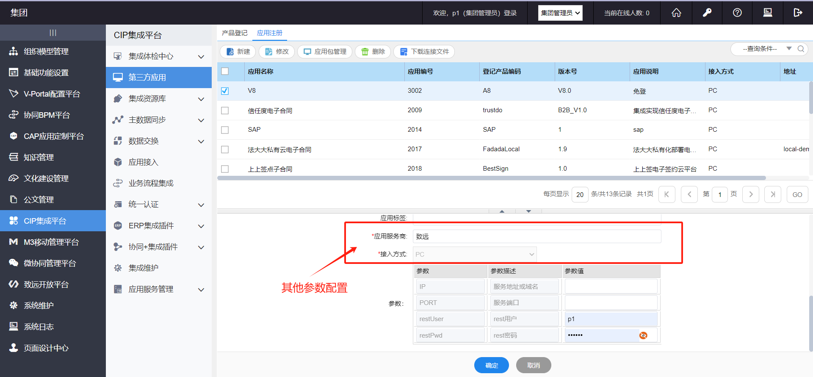Tick the select-all header checkbox

(x=225, y=72)
